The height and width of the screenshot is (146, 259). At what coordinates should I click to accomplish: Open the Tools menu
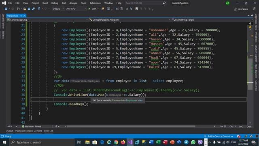point(84,3)
